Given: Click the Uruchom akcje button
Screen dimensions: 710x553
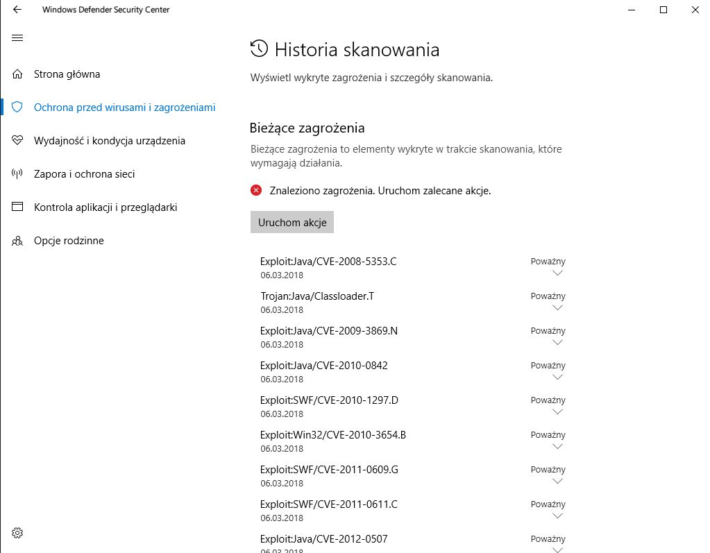Looking at the screenshot, I should 291,221.
